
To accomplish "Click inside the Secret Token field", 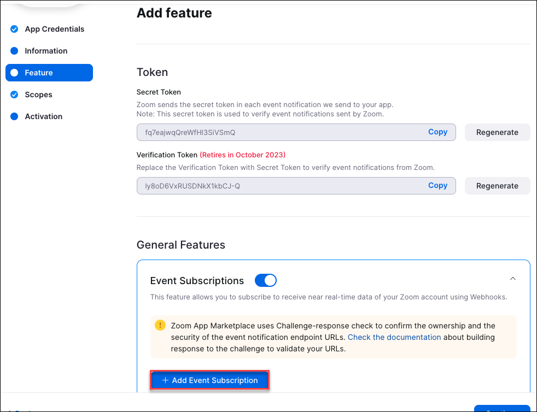I will coord(273,132).
